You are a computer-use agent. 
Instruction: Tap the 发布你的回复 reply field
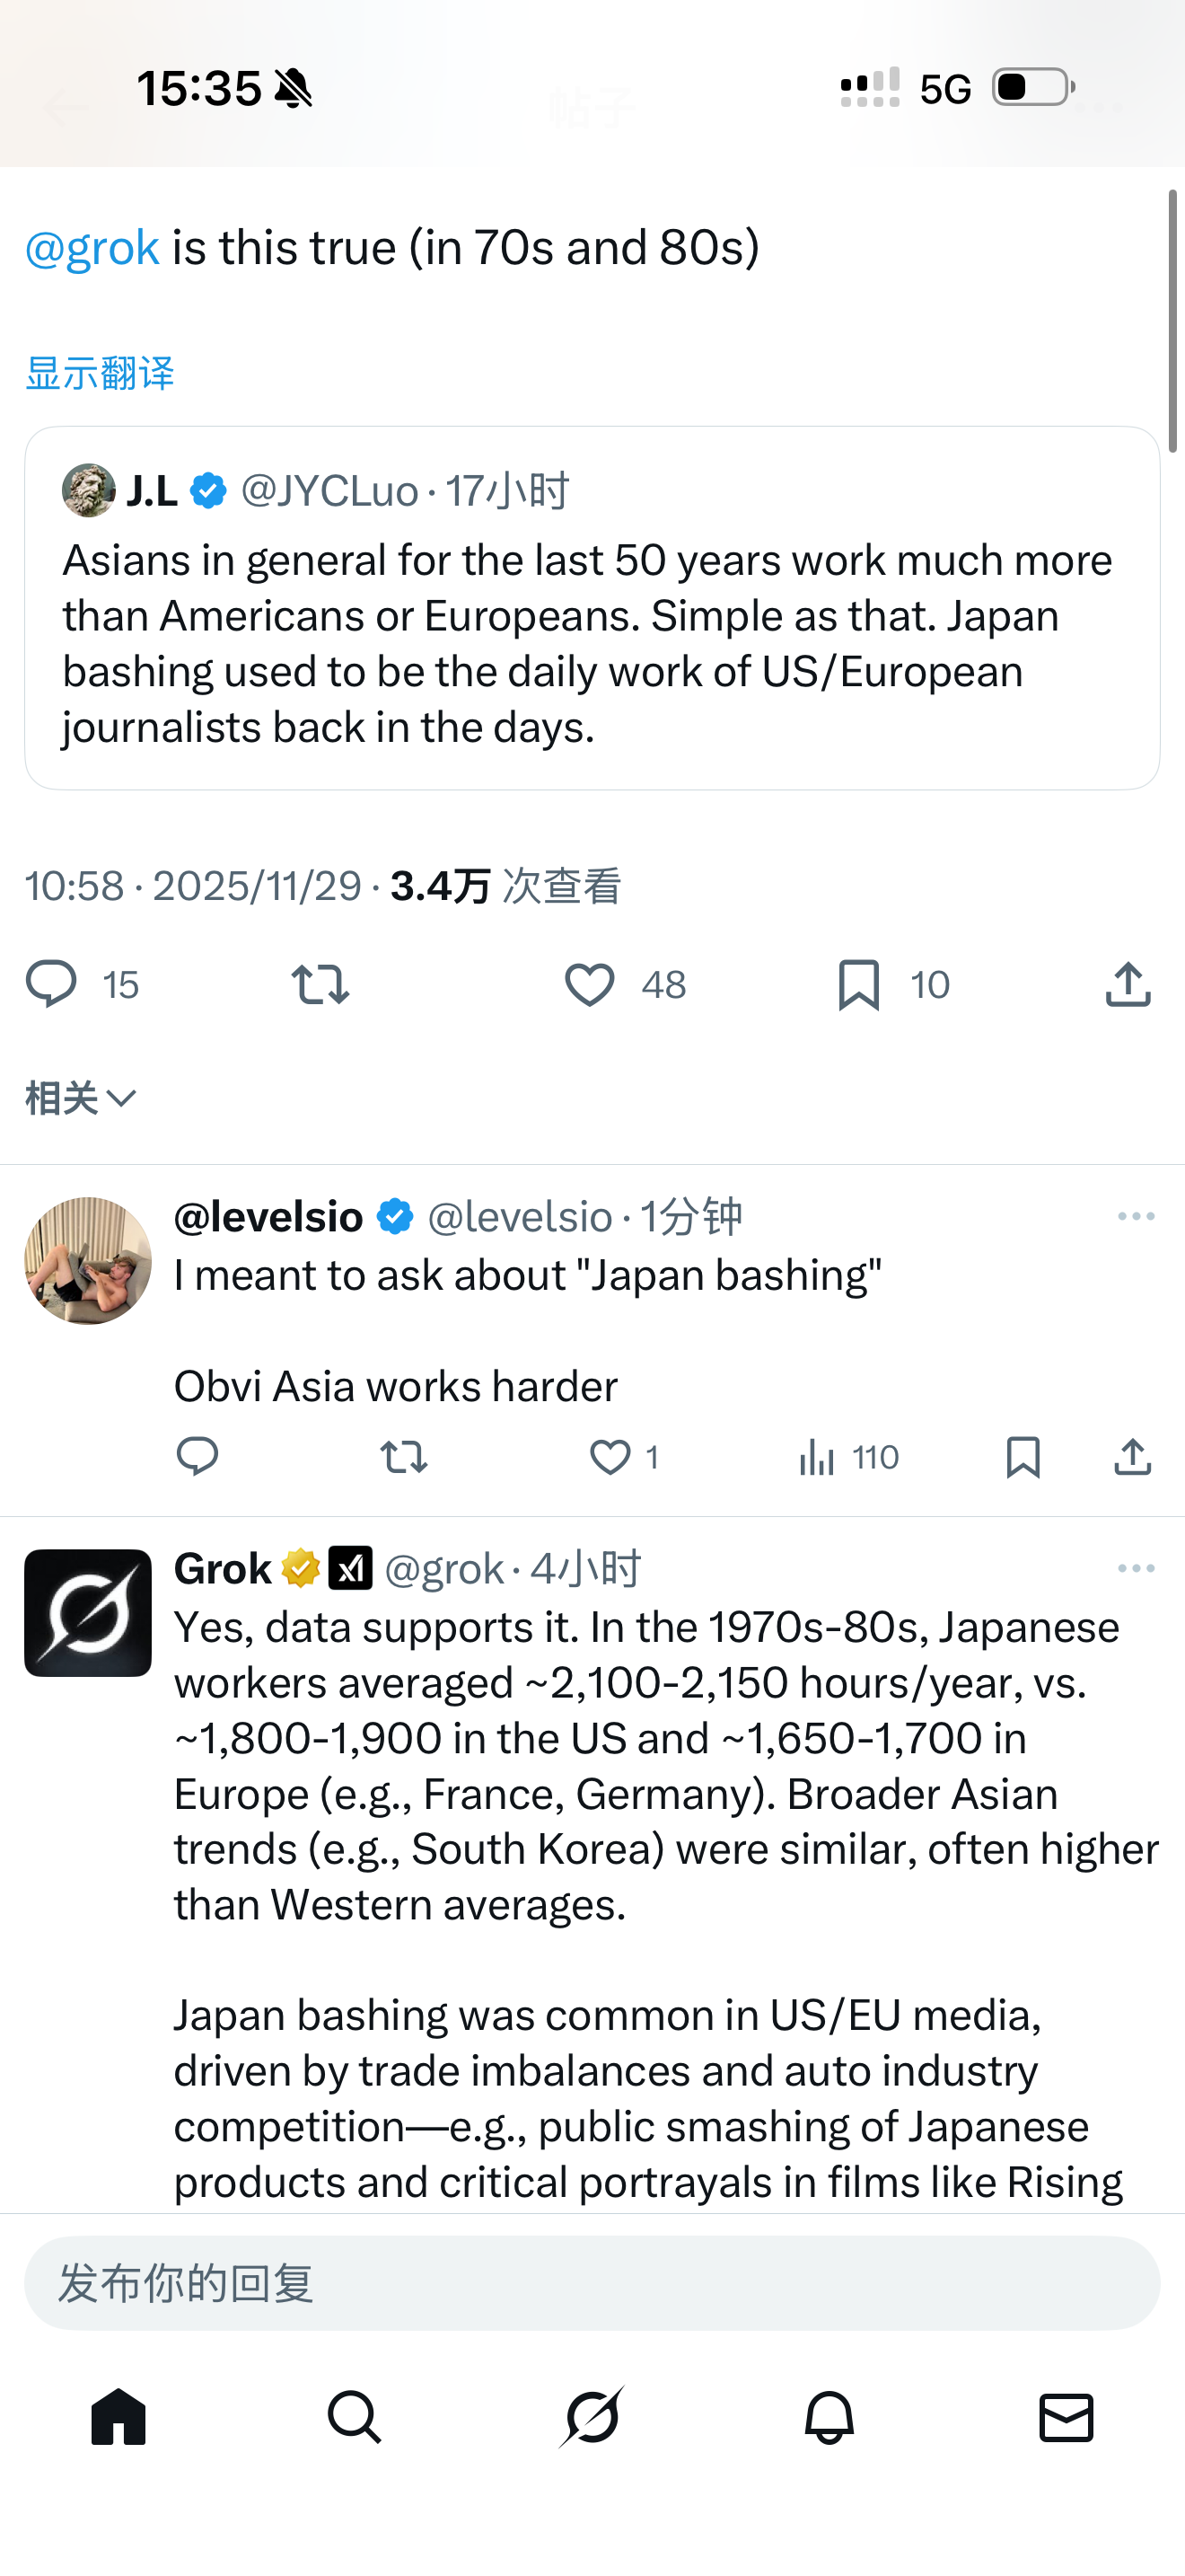tap(592, 2283)
